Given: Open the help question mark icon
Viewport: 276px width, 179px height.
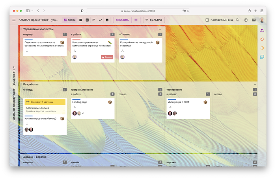Looking at the screenshot, I should tap(246, 20).
